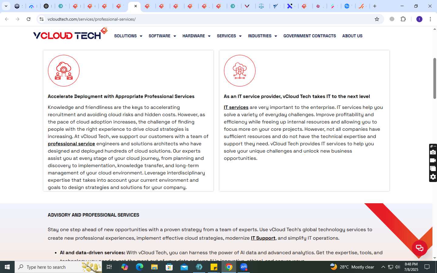Close the active browser tab
This screenshot has height=273, width=437.
pyautogui.click(x=136, y=6)
